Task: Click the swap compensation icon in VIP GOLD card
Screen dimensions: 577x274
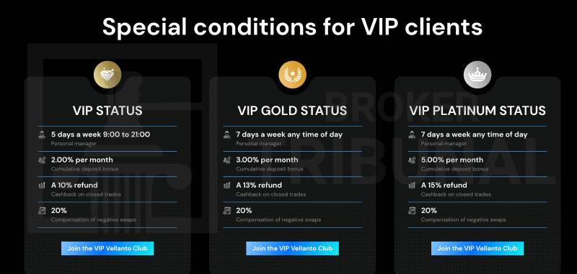Action: point(227,211)
